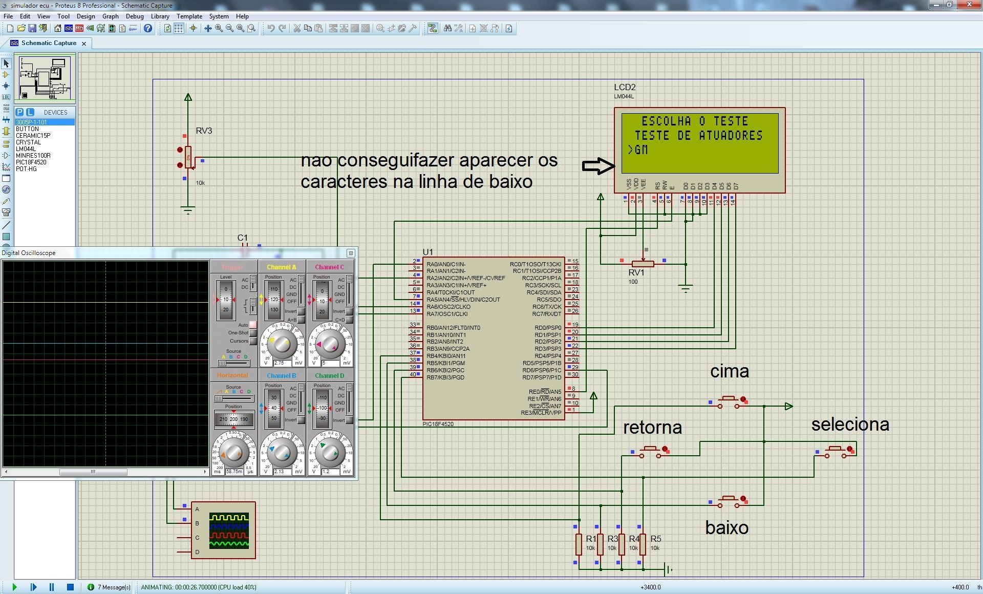The width and height of the screenshot is (983, 594).
Task: Click the Save Project disk icon
Action: pos(32,28)
